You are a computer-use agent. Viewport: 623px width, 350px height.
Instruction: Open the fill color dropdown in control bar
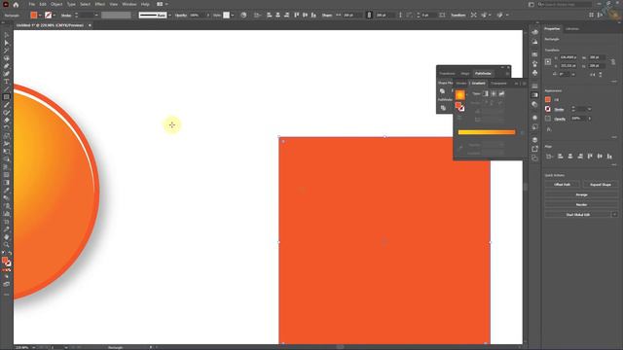(40, 16)
